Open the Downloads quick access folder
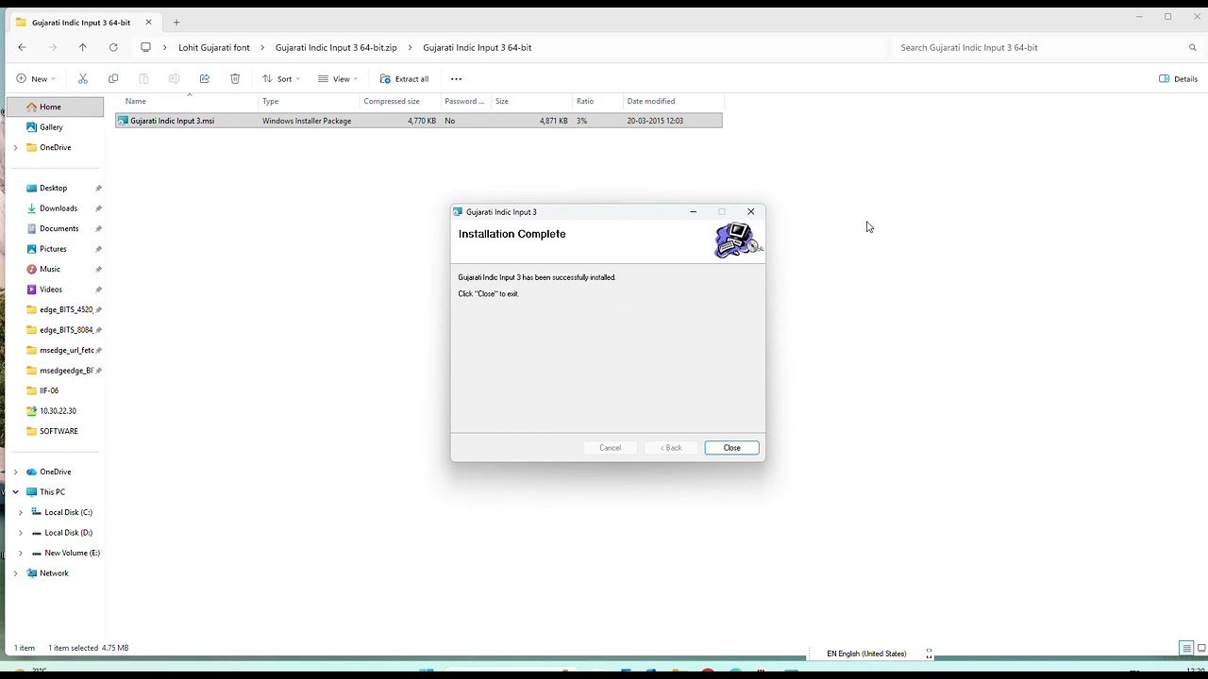The width and height of the screenshot is (1208, 679). 59,208
